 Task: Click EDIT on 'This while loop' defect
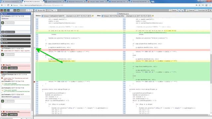[x=4, y=115]
